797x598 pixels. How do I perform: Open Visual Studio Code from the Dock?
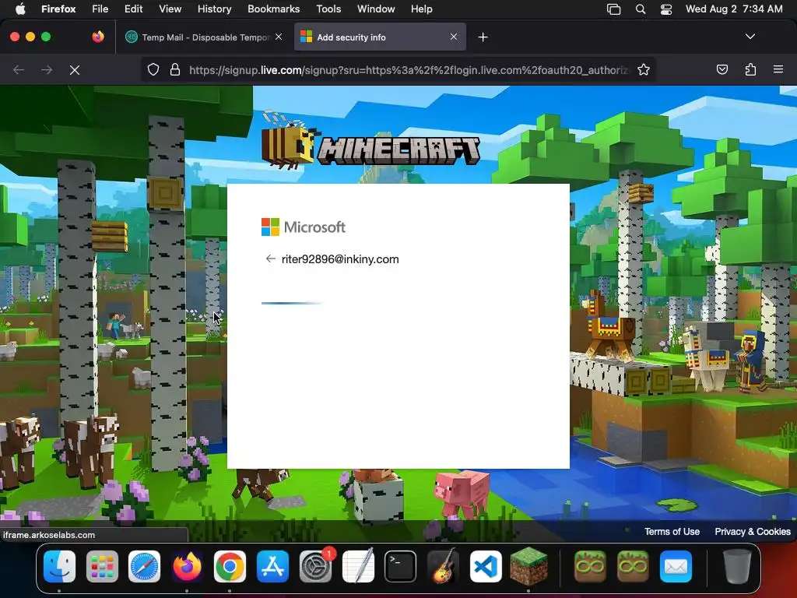coord(486,567)
